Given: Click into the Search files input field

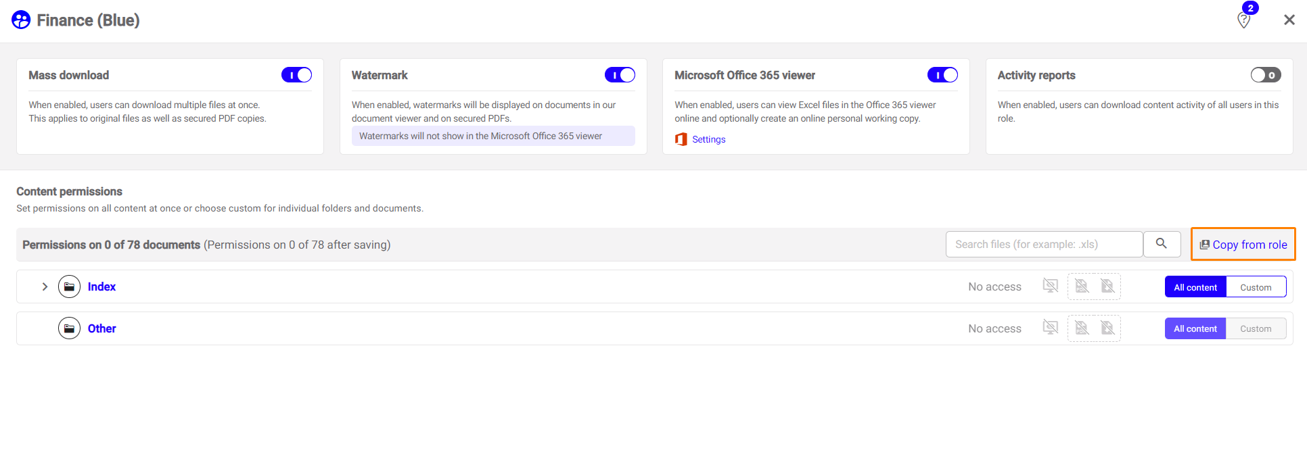Looking at the screenshot, I should click(1044, 245).
